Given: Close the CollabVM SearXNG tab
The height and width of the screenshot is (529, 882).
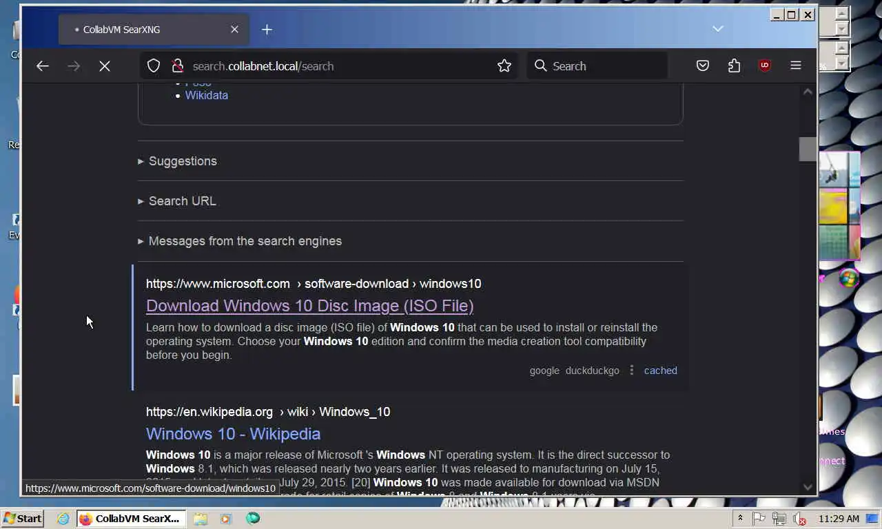Looking at the screenshot, I should 234,30.
